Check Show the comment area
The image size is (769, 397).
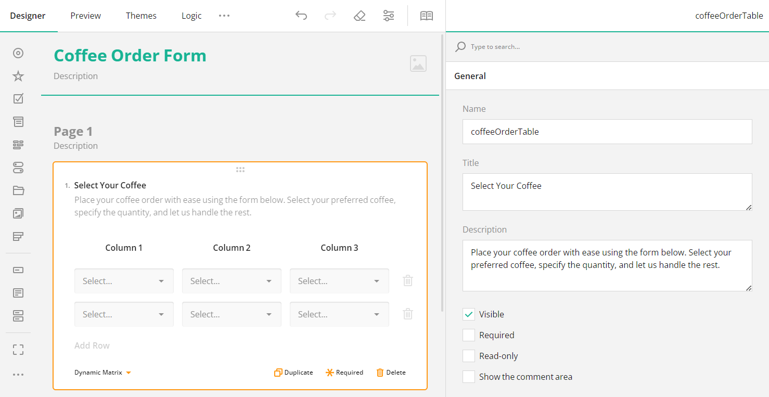pyautogui.click(x=468, y=376)
